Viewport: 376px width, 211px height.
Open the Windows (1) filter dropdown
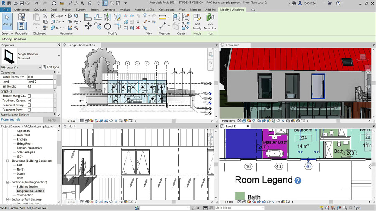point(40,68)
